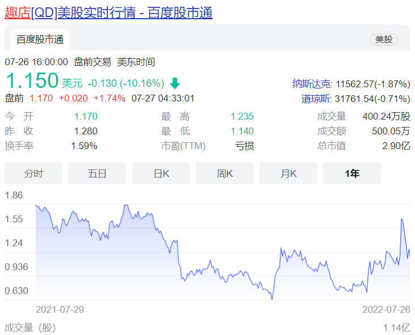The height and width of the screenshot is (335, 415).
Task: Click the current price 1.150
Action: 32,81
